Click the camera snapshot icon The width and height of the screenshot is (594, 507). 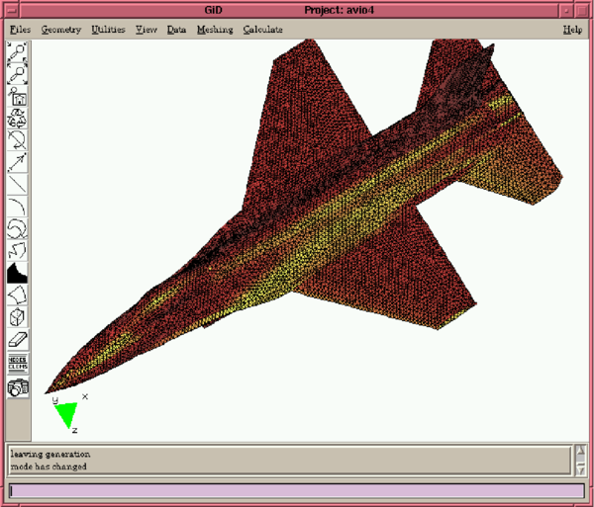click(18, 386)
